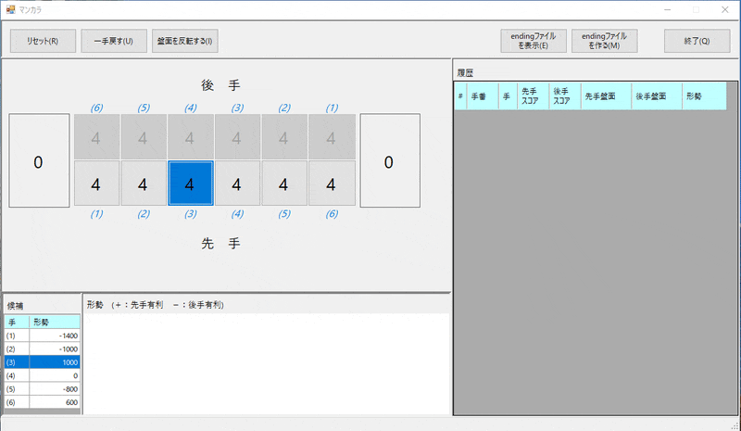Screen dimensions: 741x431
Task: Close the マンカラ window
Action: pyautogui.click(x=725, y=10)
